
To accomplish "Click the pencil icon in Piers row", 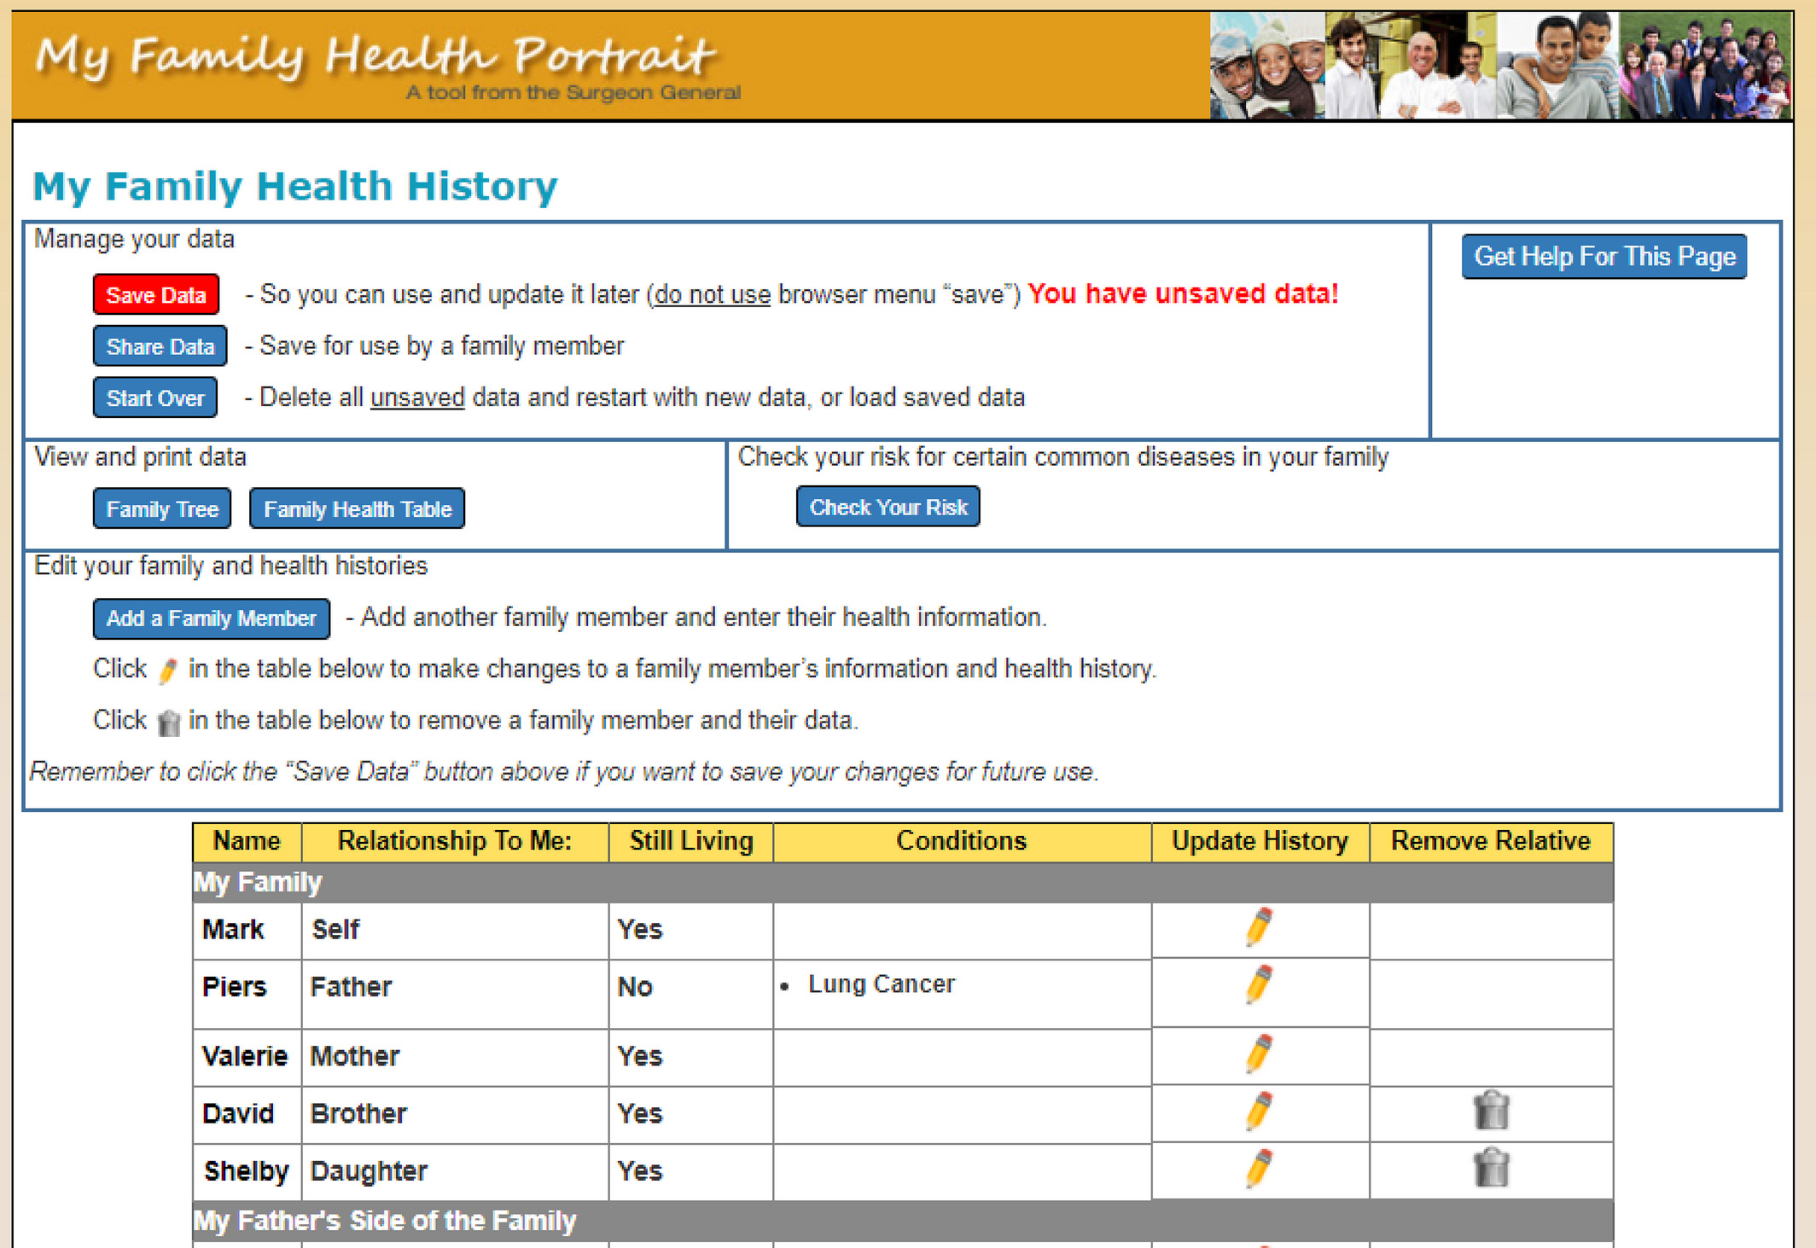I will click(x=1259, y=984).
